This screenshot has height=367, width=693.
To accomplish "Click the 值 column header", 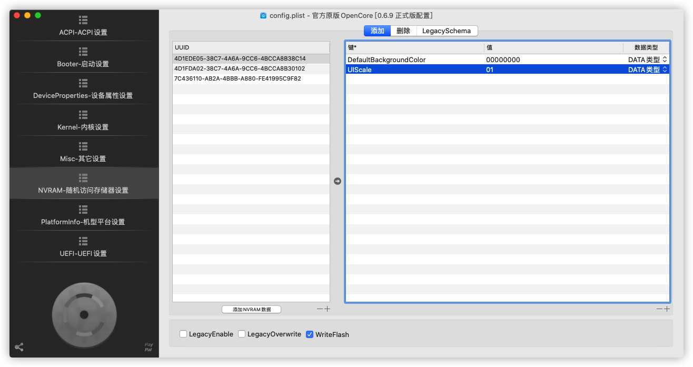I will click(x=554, y=47).
